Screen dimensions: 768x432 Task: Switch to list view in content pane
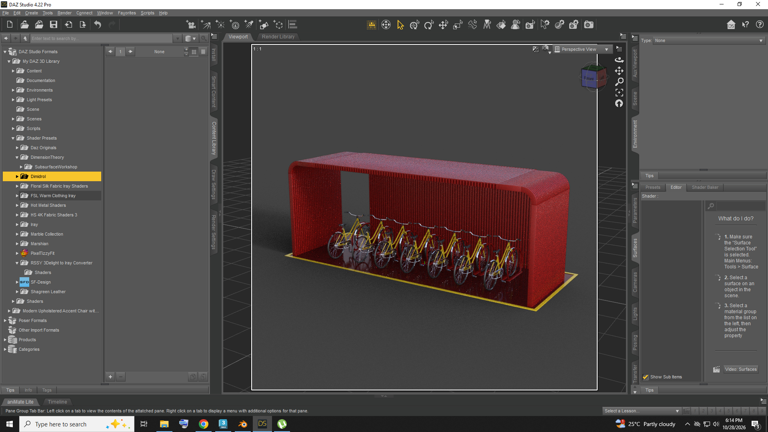(x=203, y=52)
